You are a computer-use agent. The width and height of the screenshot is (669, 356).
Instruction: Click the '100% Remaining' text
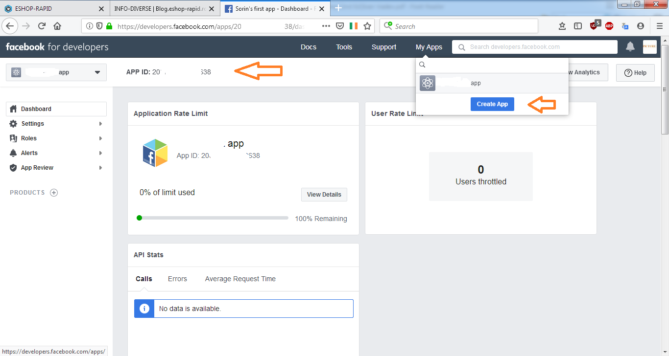point(321,219)
